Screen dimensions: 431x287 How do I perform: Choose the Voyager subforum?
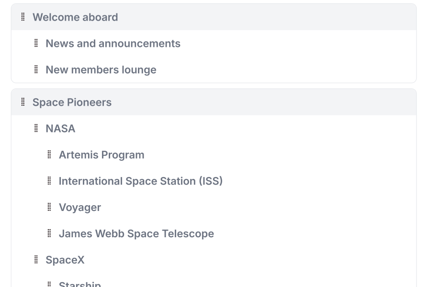tap(80, 208)
